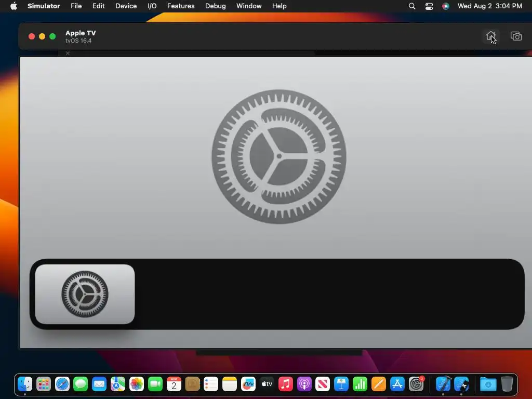Open Maps from the Dock

click(x=118, y=384)
